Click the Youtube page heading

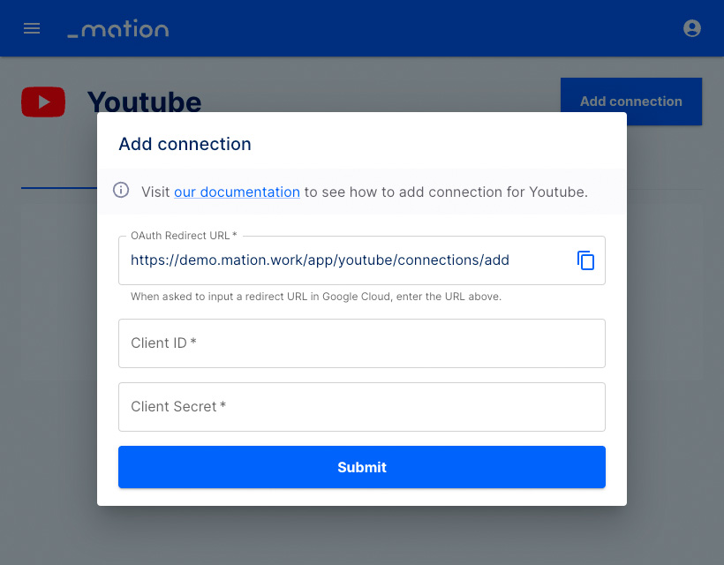[x=145, y=102]
